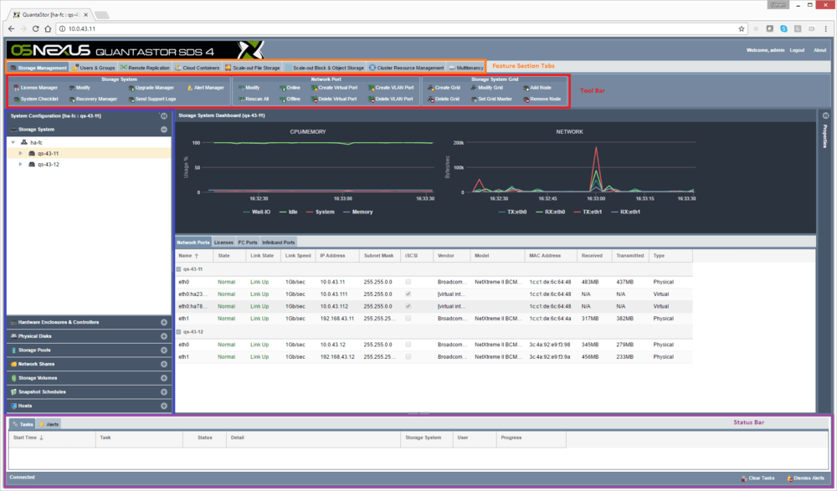The image size is (837, 491).
Task: Click the Clear Tasks button
Action: pos(757,478)
